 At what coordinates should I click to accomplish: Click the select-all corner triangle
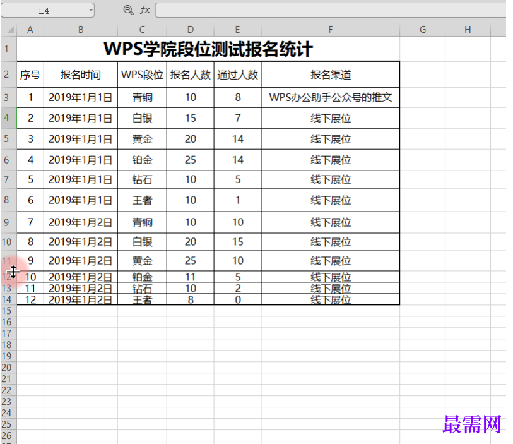9,30
